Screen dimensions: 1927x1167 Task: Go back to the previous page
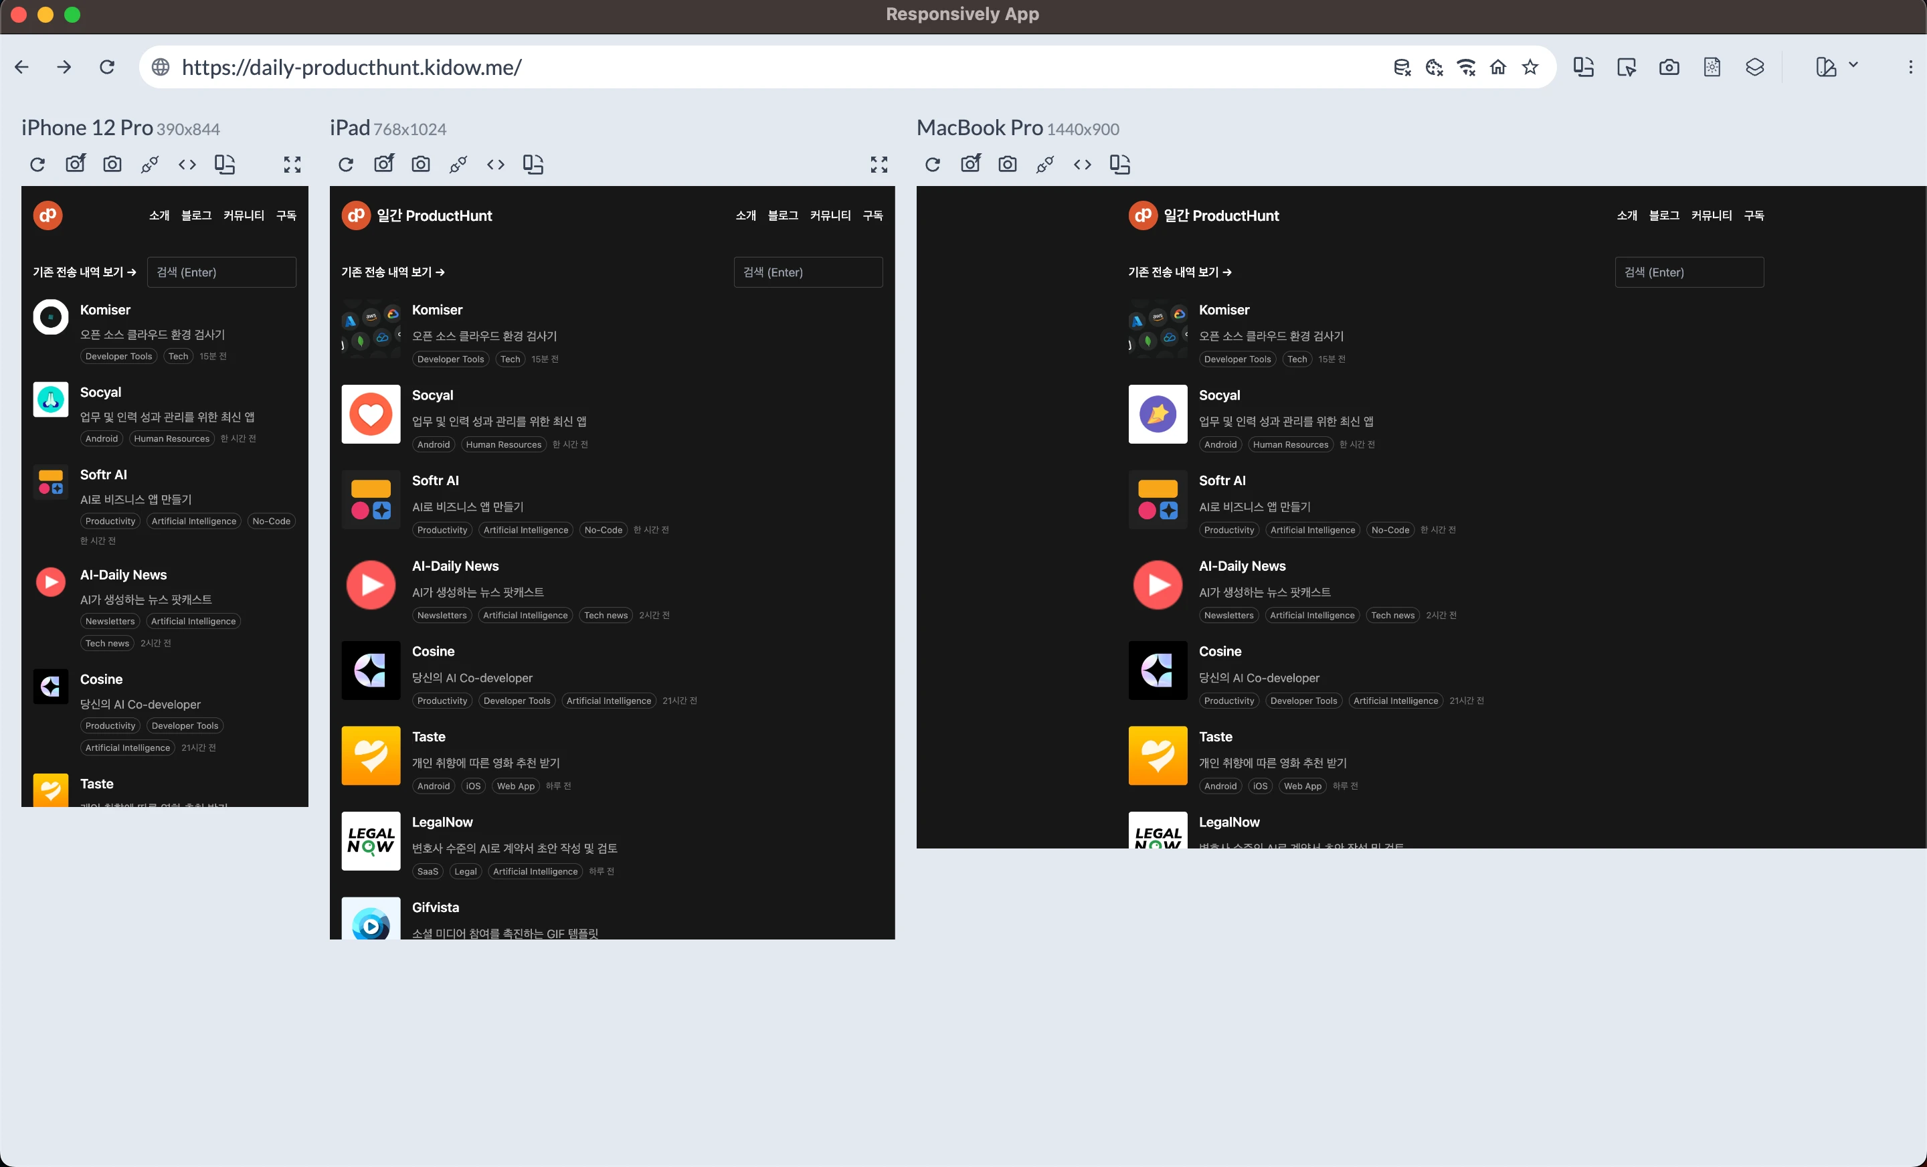click(x=22, y=68)
